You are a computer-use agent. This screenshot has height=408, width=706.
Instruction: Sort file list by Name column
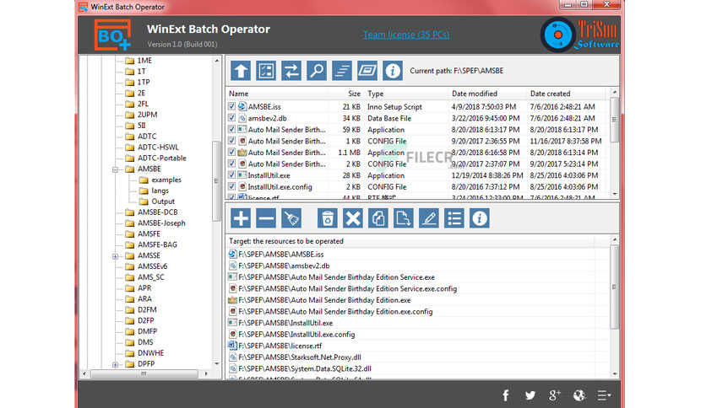click(276, 94)
